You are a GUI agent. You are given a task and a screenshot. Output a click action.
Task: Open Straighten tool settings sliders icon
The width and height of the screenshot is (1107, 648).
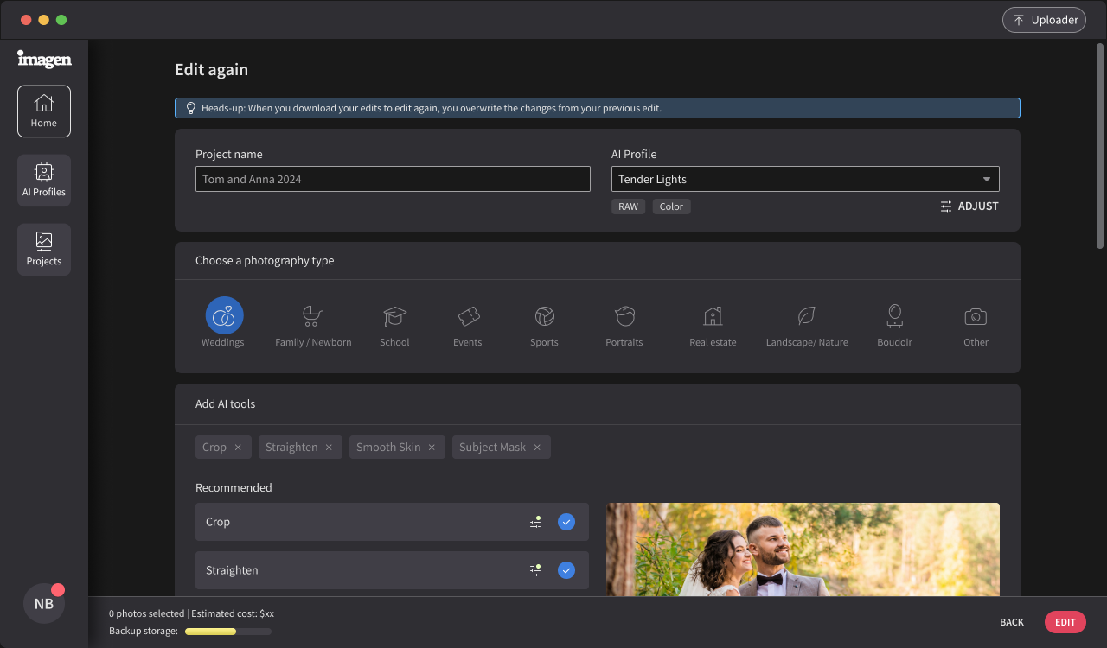[x=535, y=570]
